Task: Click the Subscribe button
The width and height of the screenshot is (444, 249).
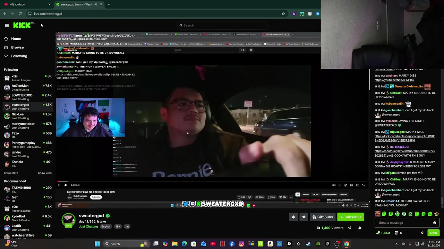Action: click(x=351, y=217)
